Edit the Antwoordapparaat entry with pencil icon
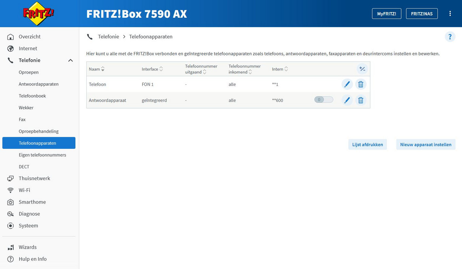The height and width of the screenshot is (269, 462). (x=347, y=100)
